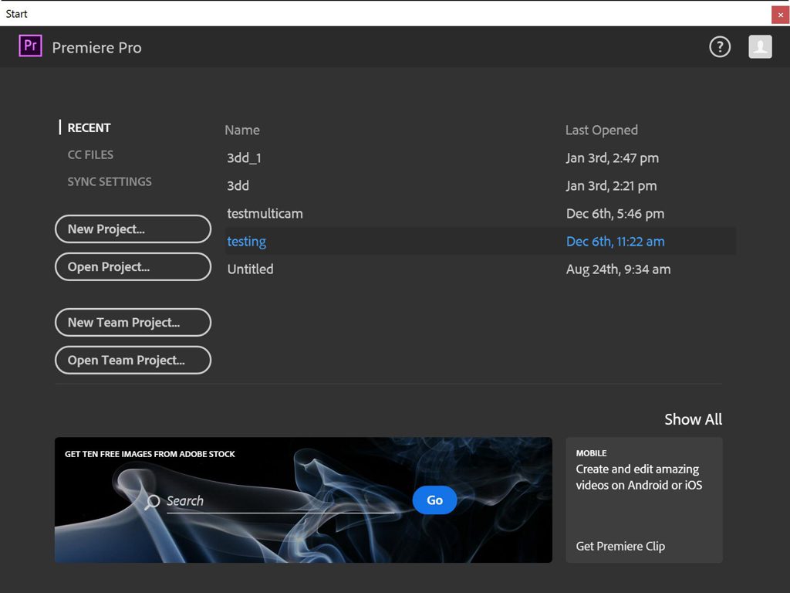The width and height of the screenshot is (790, 593).
Task: Click the Dec 6th, 5:46 pm entry
Action: coord(615,213)
